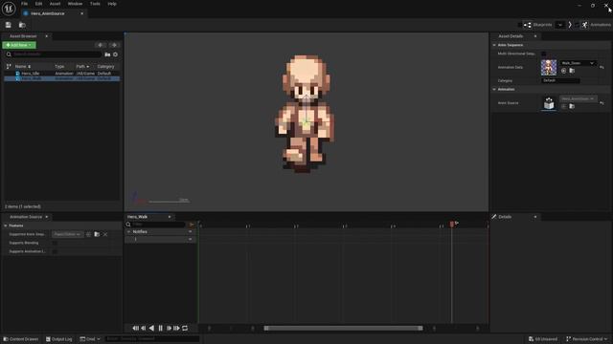Open the Blueprints toolbar icon
Viewport: 613px width, 344px height.
(x=528, y=25)
